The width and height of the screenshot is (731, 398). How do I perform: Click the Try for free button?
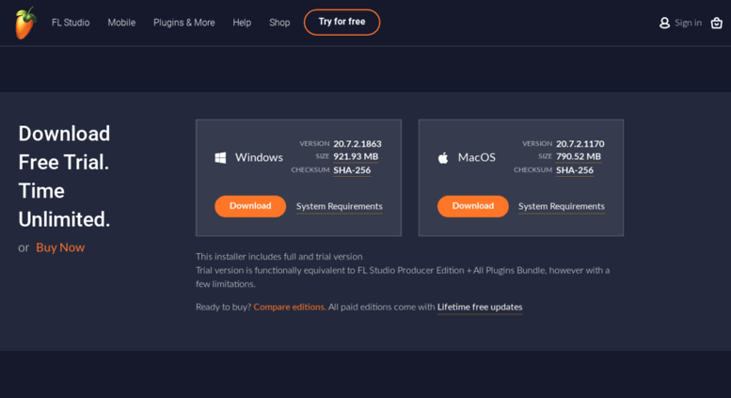[342, 22]
